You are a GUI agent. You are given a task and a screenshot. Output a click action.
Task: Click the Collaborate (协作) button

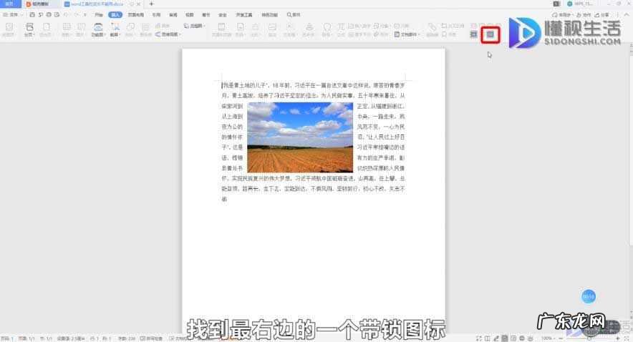pyautogui.click(x=583, y=14)
